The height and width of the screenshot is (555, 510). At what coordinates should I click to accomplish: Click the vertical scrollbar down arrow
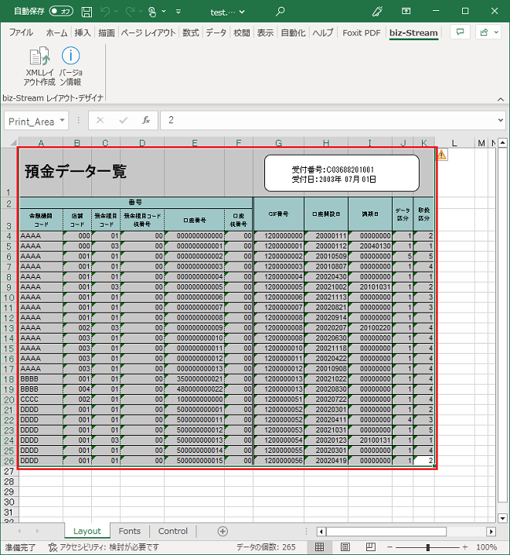[x=502, y=518]
